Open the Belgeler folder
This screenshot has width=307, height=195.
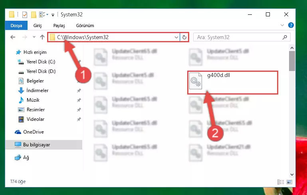click(35, 81)
